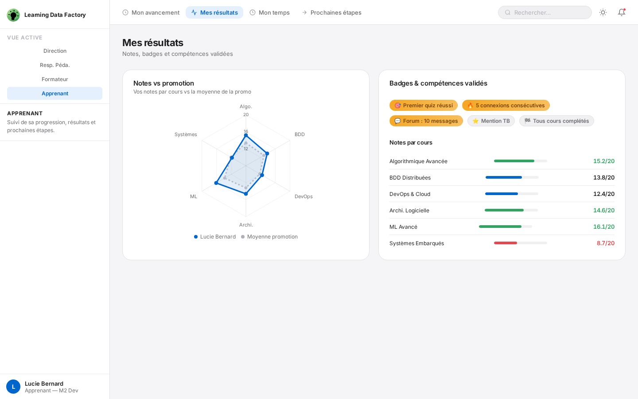This screenshot has height=399, width=638.
Task: Toggle the Lucie Bernard legend series
Action: tap(215, 237)
